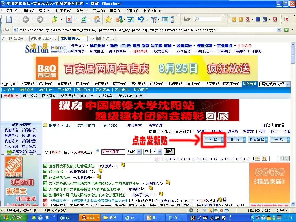Click the blue restore-tab window icon
Viewport: 296px width, 222px height.
[265, 19]
